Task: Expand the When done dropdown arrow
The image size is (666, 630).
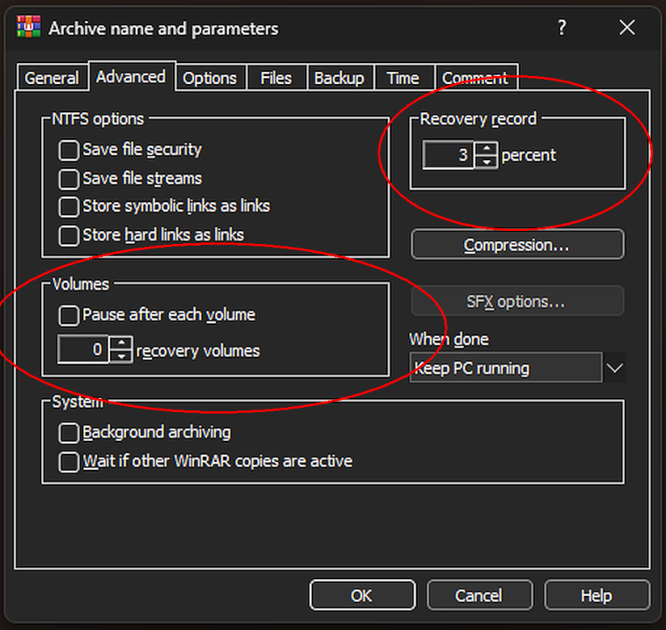Action: [x=614, y=368]
